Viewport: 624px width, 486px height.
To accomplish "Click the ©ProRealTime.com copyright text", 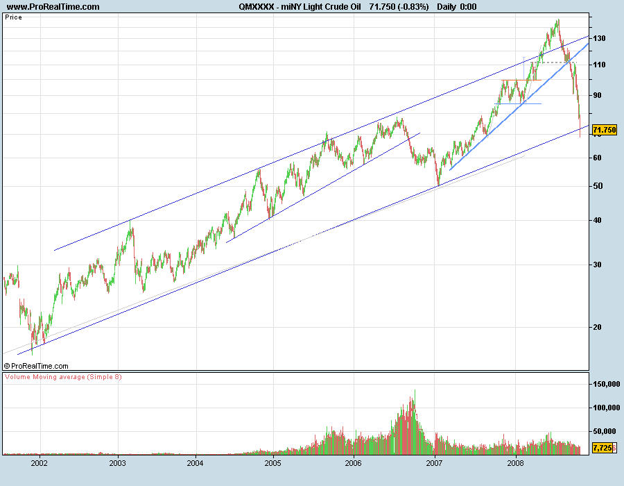I will [x=36, y=366].
